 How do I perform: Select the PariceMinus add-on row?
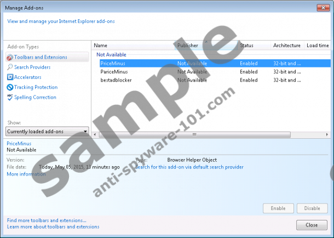[x=114, y=72]
